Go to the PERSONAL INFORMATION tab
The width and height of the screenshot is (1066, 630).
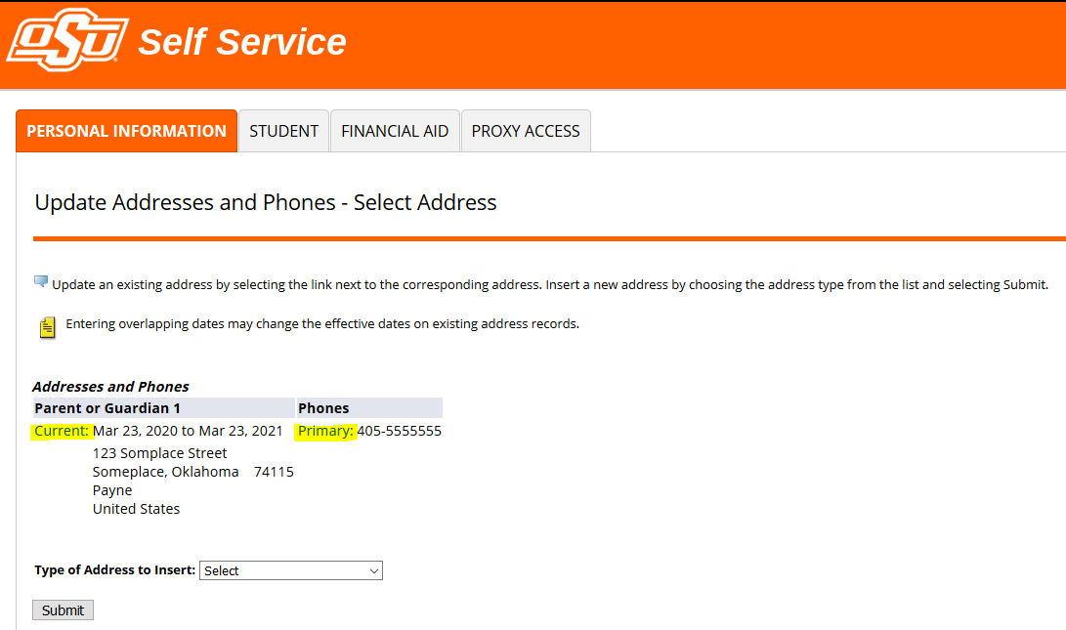tap(126, 130)
